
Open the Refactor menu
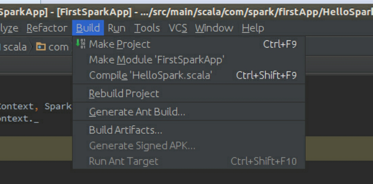(47, 28)
